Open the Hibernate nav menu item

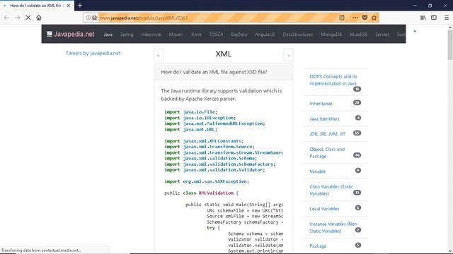pyautogui.click(x=151, y=35)
